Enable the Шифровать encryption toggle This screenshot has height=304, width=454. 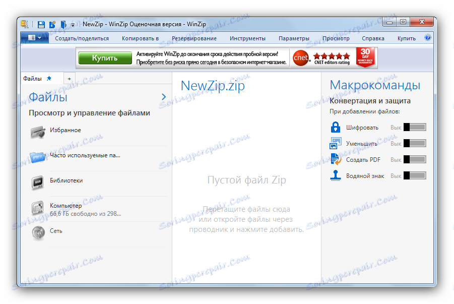pos(414,127)
